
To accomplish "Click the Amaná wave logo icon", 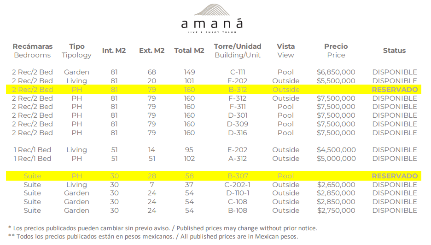I will click(x=211, y=11).
